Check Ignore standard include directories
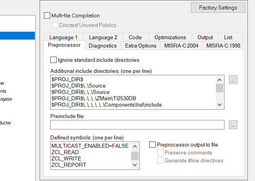255x181 pixels. tap(54, 60)
